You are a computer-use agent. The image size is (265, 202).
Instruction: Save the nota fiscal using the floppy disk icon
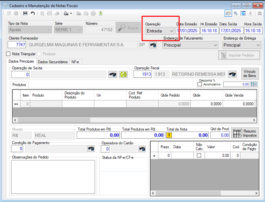[25, 13]
